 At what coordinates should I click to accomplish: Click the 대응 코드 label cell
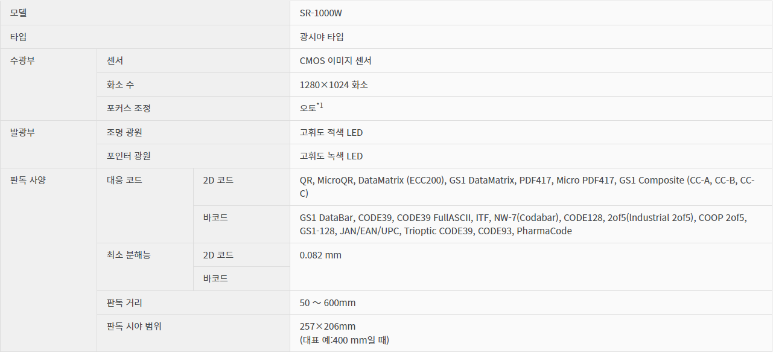[124, 180]
